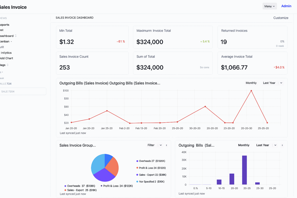Click the Customize option on the dashboard header
The width and height of the screenshot is (297, 198).
pyautogui.click(x=280, y=18)
